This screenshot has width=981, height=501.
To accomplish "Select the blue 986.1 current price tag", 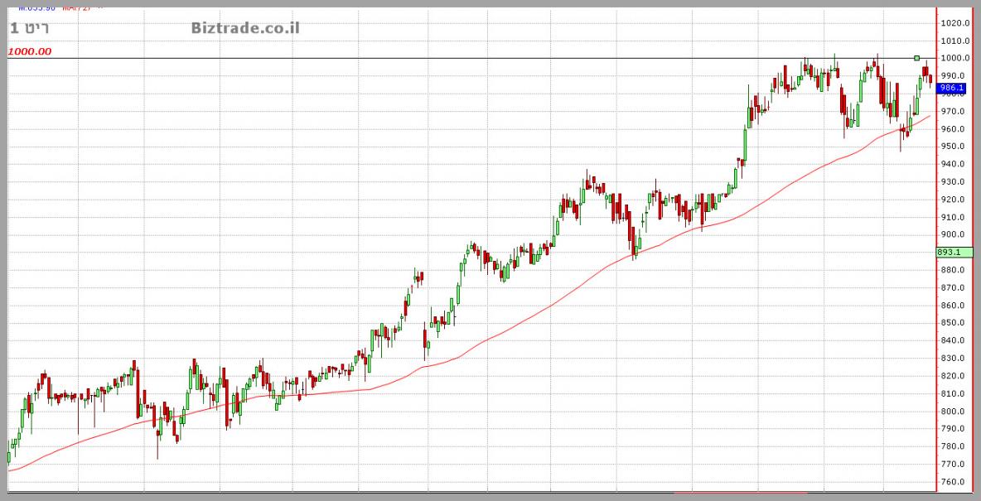I will tap(952, 88).
